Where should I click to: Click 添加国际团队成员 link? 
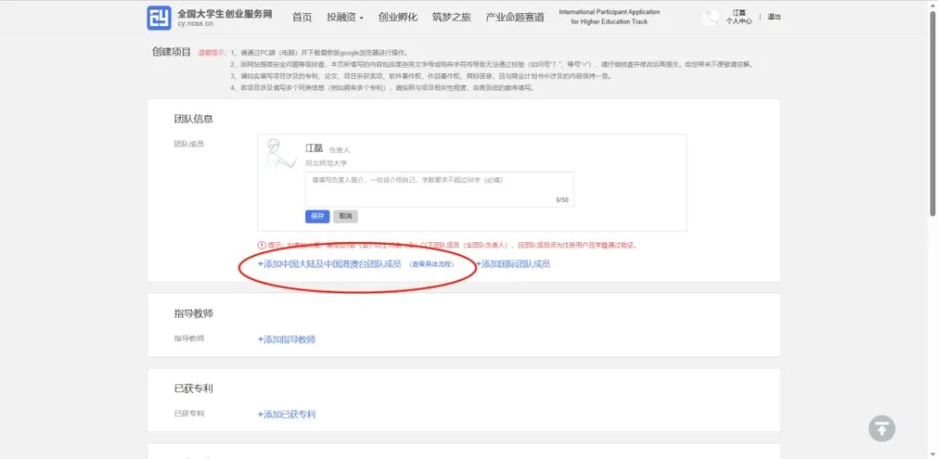coord(512,264)
